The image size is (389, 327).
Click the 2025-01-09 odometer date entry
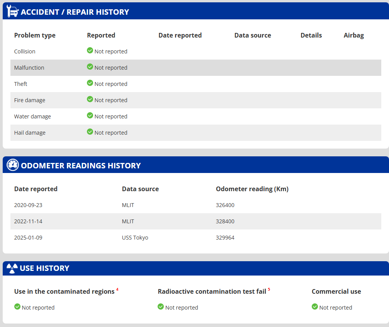pyautogui.click(x=28, y=238)
